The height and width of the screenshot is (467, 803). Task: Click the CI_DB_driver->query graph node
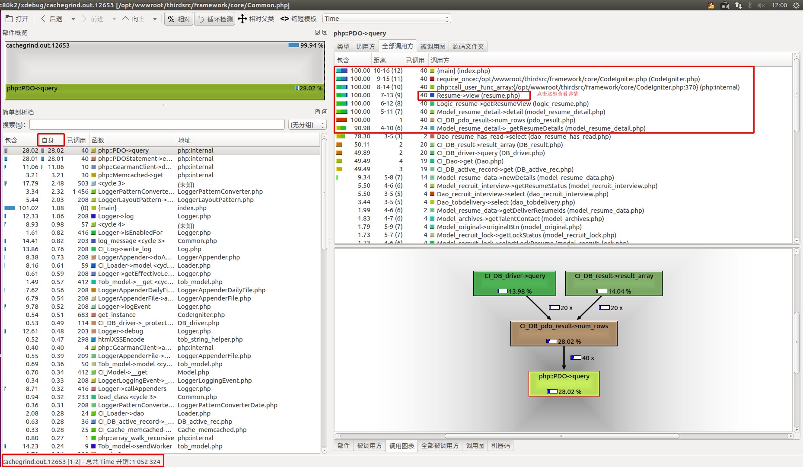pyautogui.click(x=514, y=283)
